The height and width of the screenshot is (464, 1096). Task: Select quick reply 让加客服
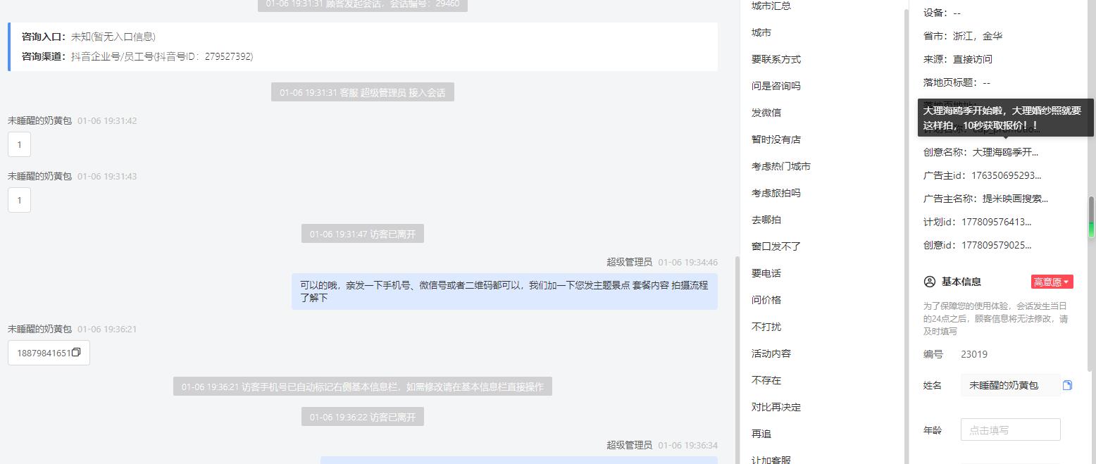tap(771, 460)
